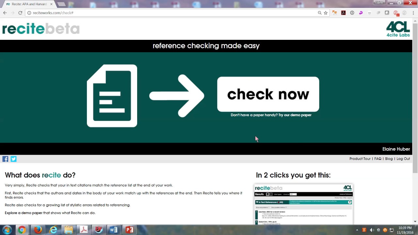Open the FAQ link
Viewport: 418px width, 235px height.
coord(378,159)
